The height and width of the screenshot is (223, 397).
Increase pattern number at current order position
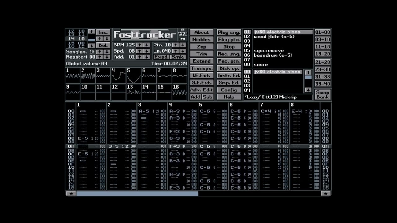99,39
